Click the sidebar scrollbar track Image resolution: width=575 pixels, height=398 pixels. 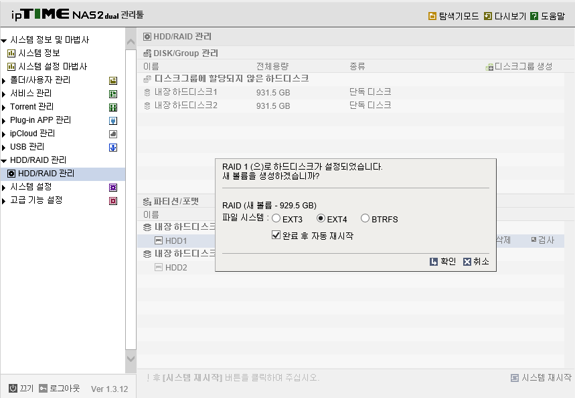pyautogui.click(x=131, y=200)
